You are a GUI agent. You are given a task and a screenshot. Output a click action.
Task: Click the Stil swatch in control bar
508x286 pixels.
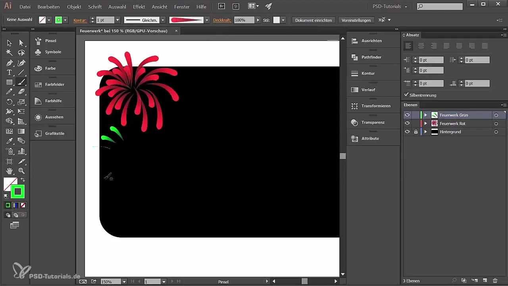277,20
